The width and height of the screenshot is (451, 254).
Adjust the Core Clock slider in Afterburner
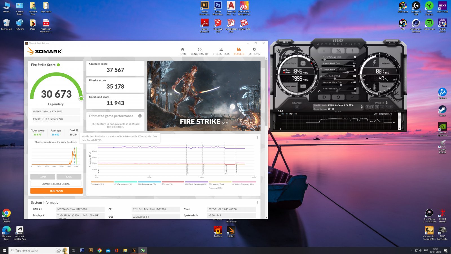(338, 79)
